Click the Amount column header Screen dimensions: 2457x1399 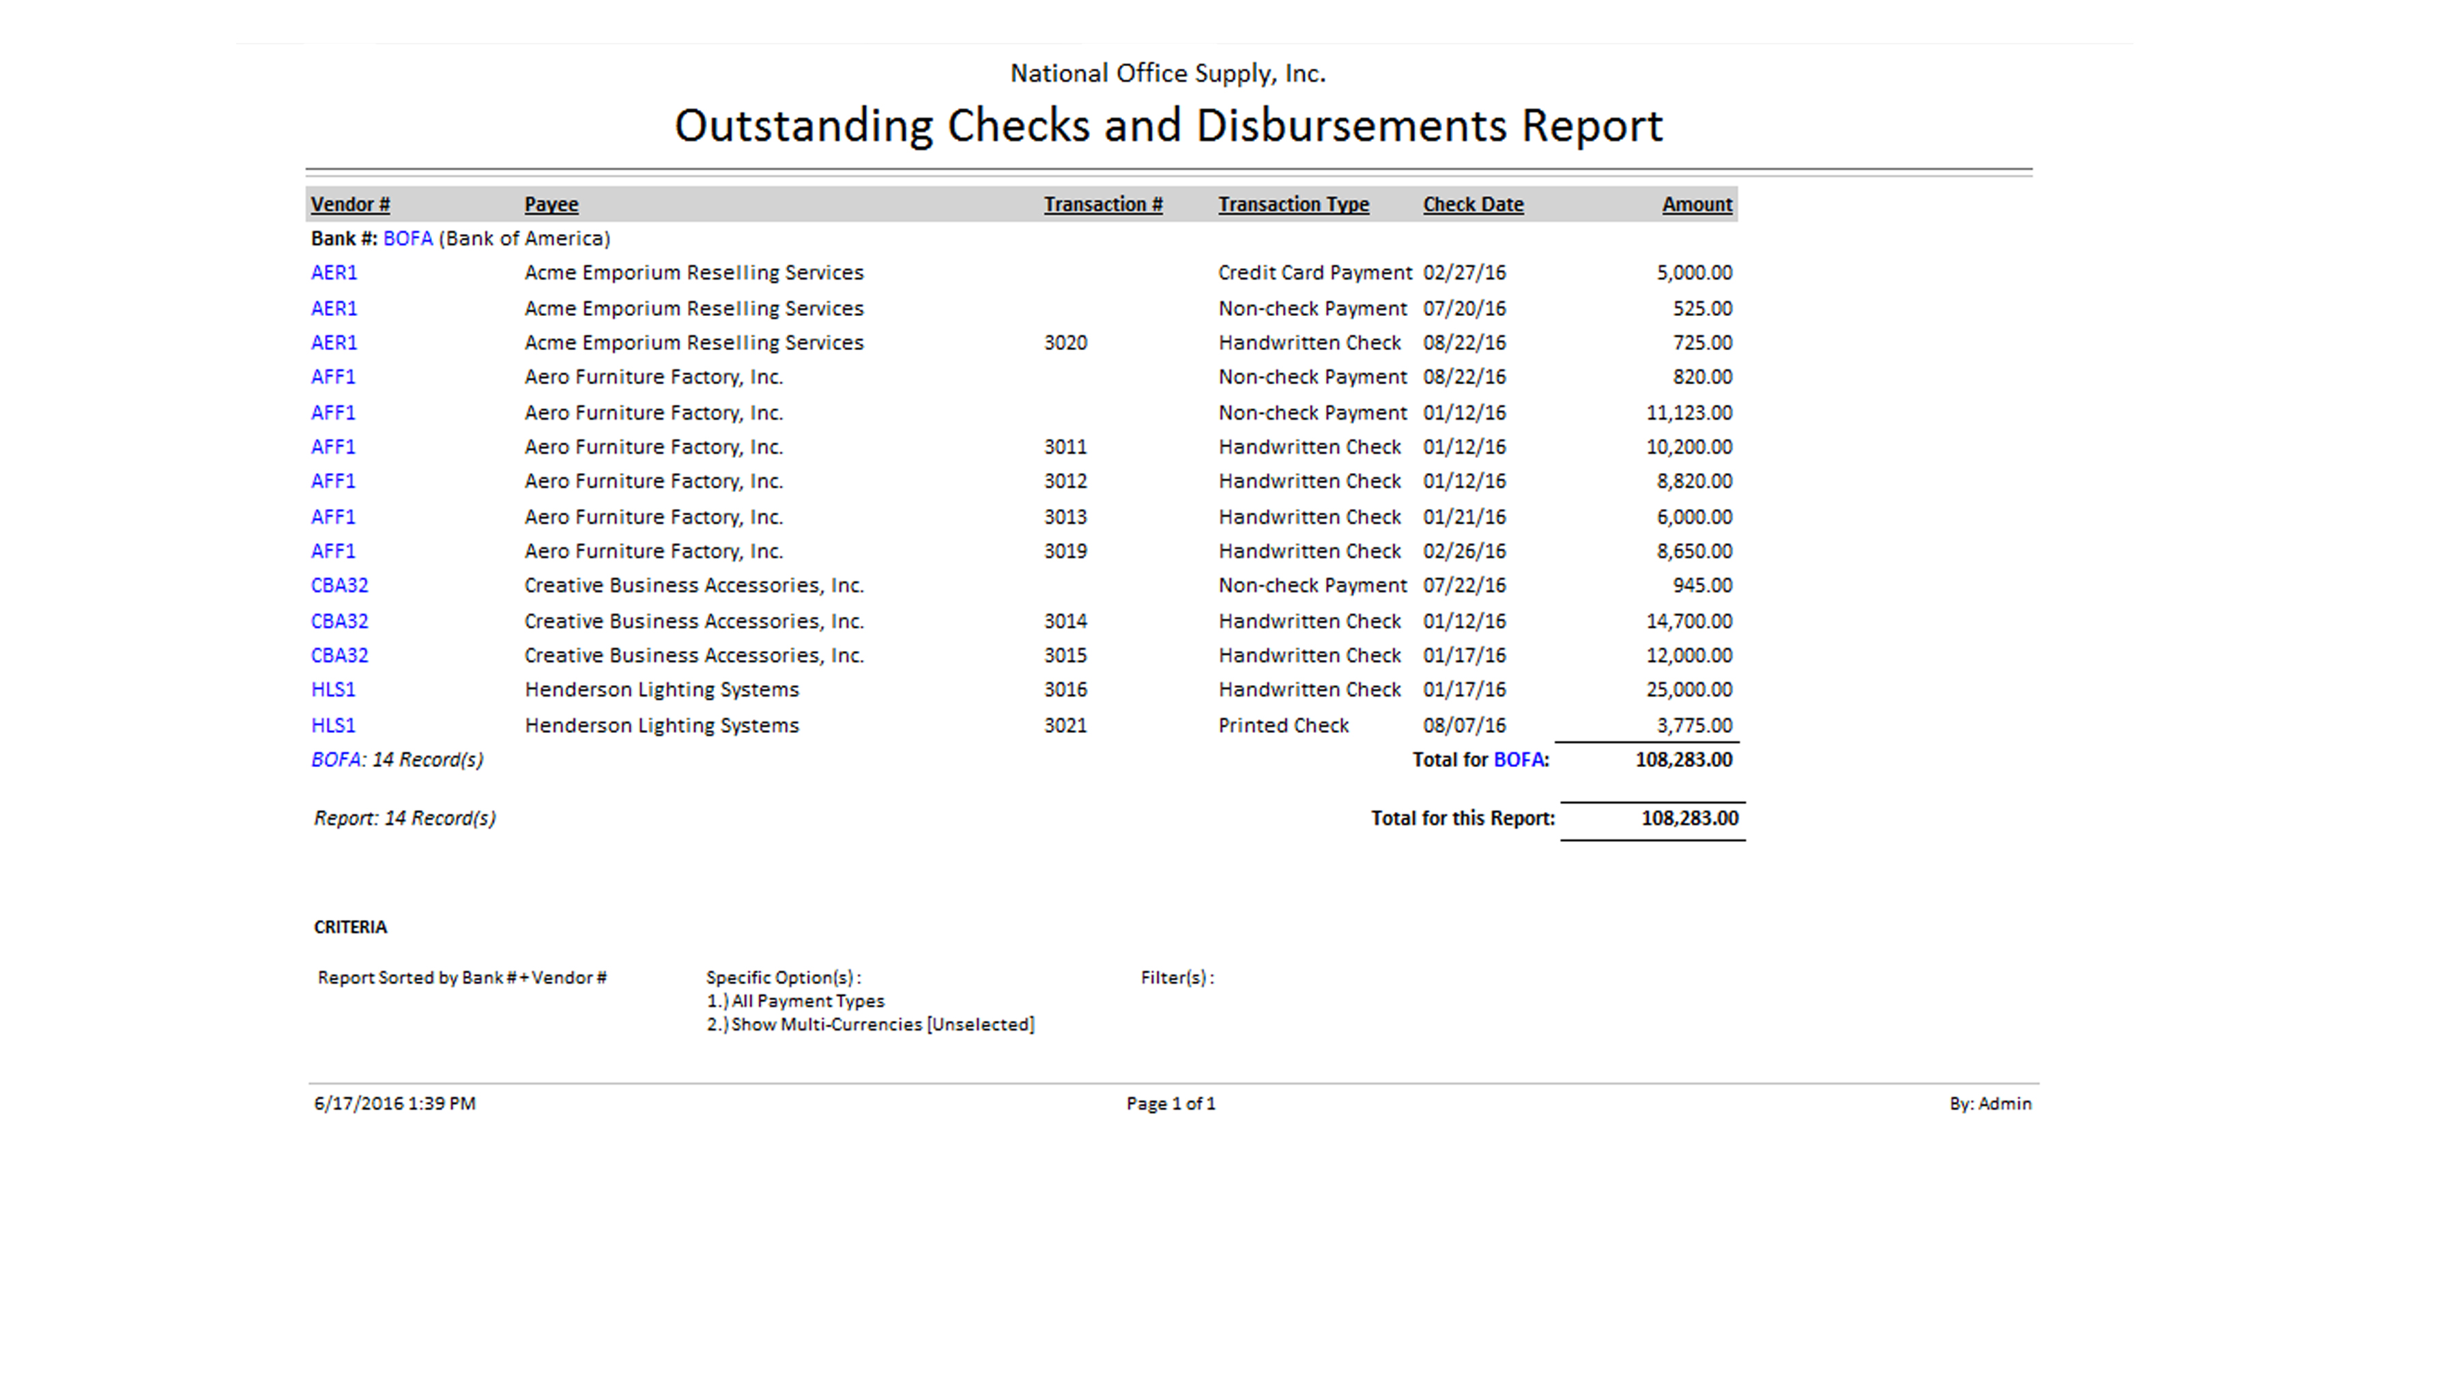coord(1696,203)
